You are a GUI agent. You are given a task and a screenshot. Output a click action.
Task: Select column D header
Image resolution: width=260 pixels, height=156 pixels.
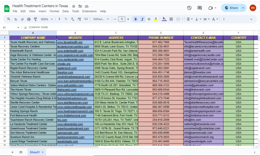[x=161, y=33]
